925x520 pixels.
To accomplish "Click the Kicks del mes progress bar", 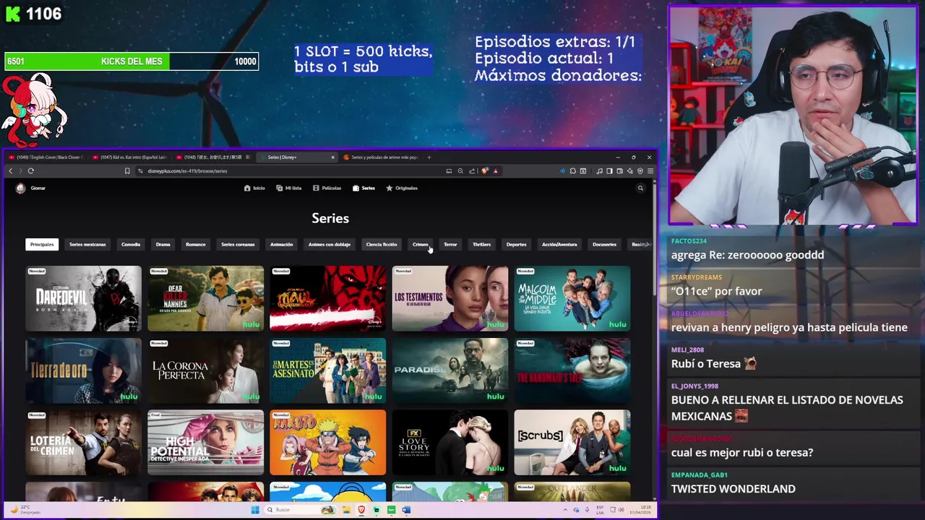I will click(132, 61).
